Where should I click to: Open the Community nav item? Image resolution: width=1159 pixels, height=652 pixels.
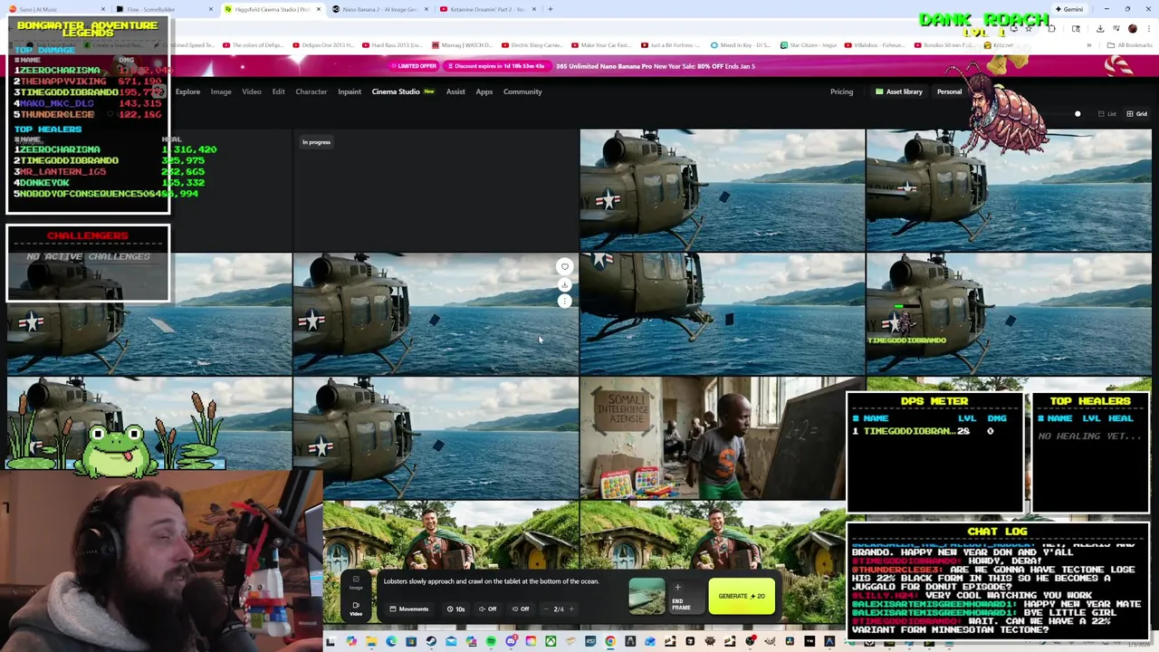pyautogui.click(x=522, y=91)
